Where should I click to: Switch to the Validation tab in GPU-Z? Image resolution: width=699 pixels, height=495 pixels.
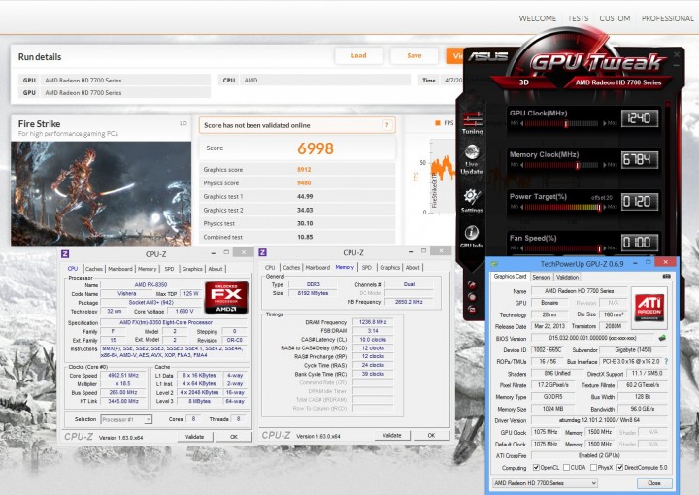(x=568, y=278)
